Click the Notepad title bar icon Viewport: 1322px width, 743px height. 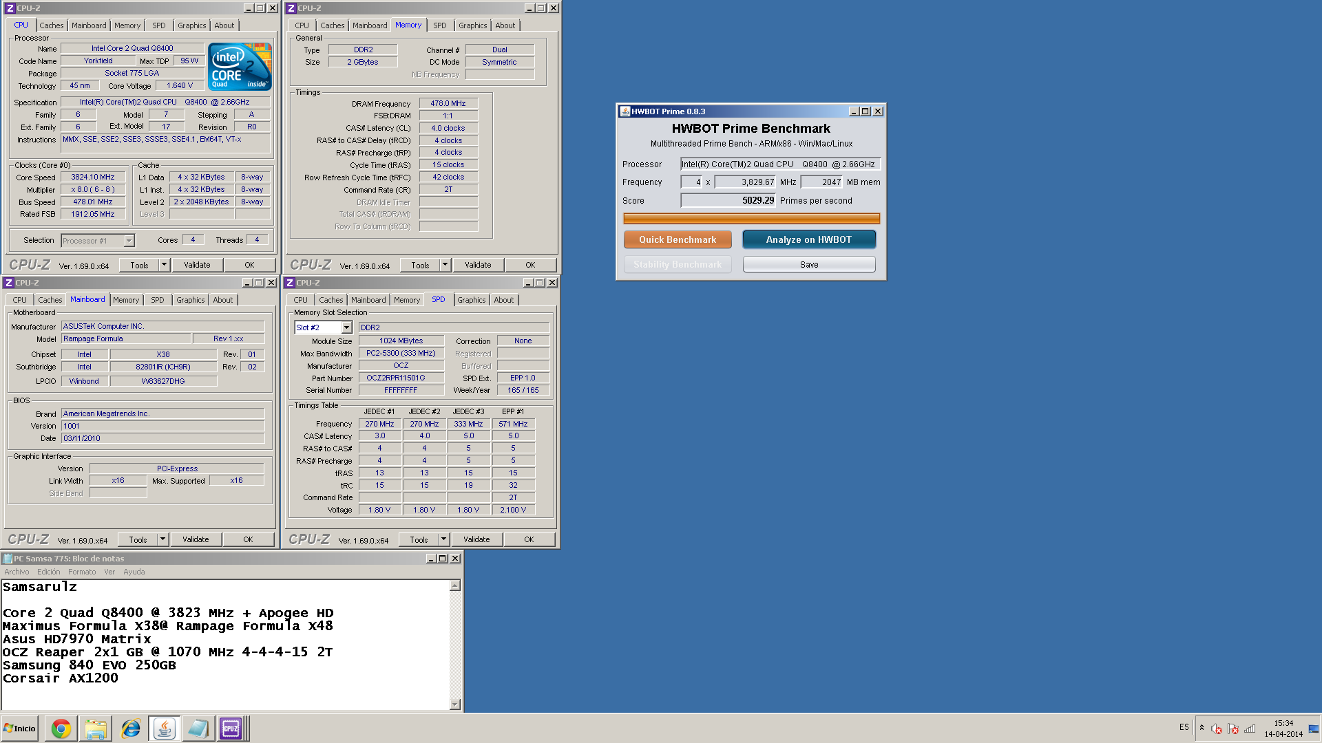pyautogui.click(x=8, y=559)
